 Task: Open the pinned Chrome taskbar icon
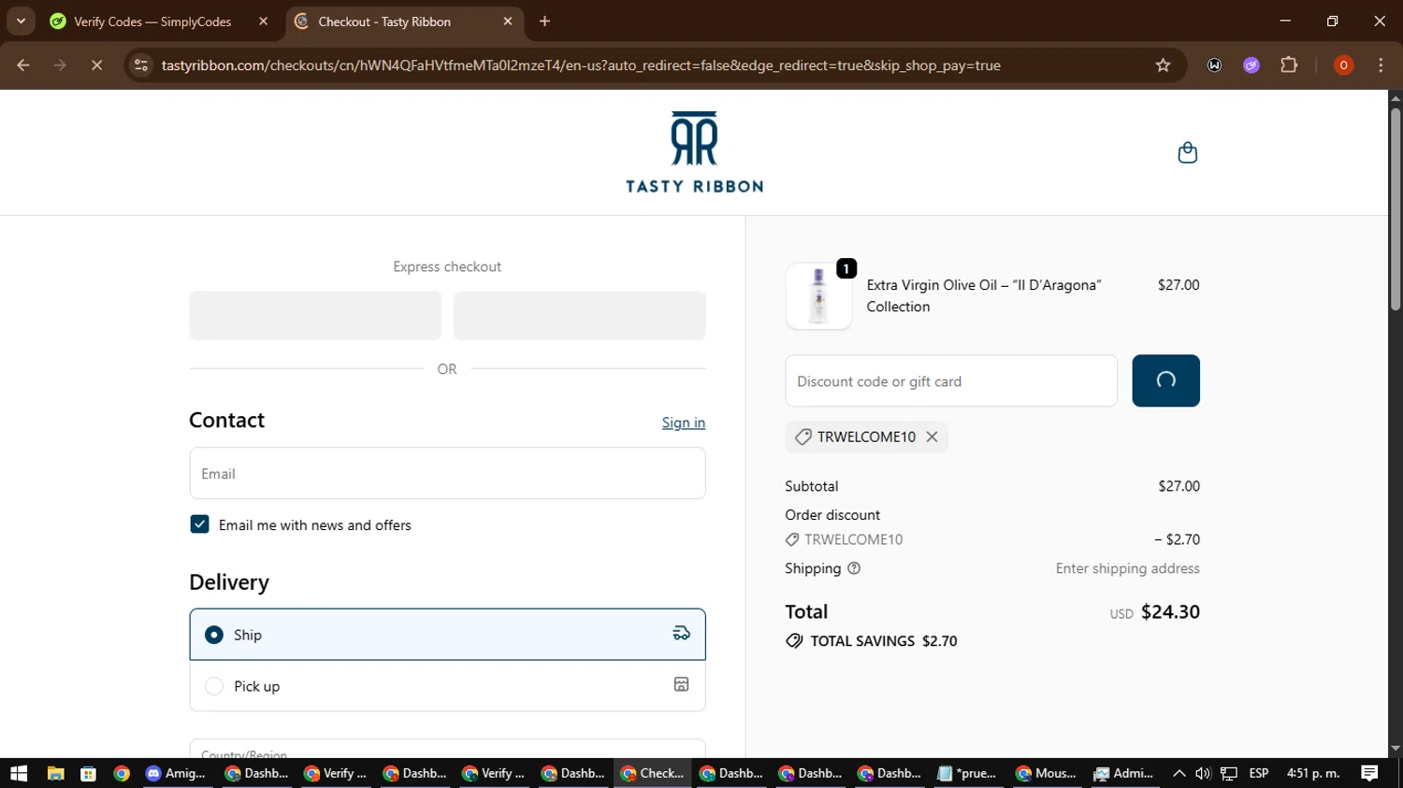pos(122,773)
